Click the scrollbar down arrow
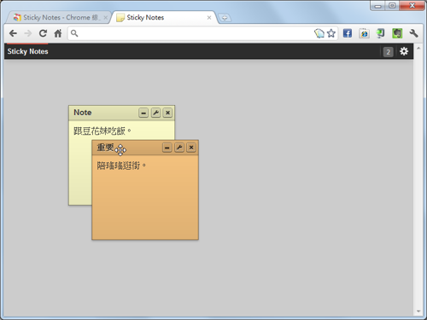The width and height of the screenshot is (427, 320). tap(418, 311)
